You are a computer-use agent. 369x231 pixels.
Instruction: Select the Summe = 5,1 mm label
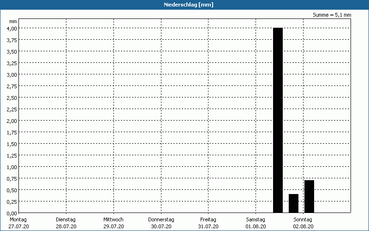pyautogui.click(x=332, y=15)
